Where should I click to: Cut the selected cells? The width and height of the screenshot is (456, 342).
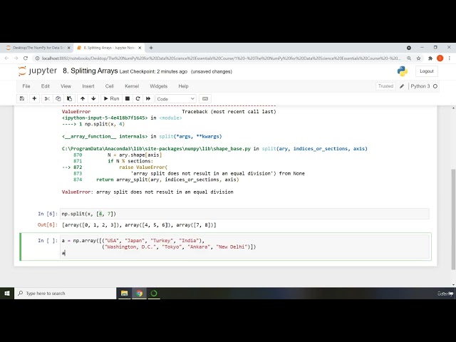(47, 98)
